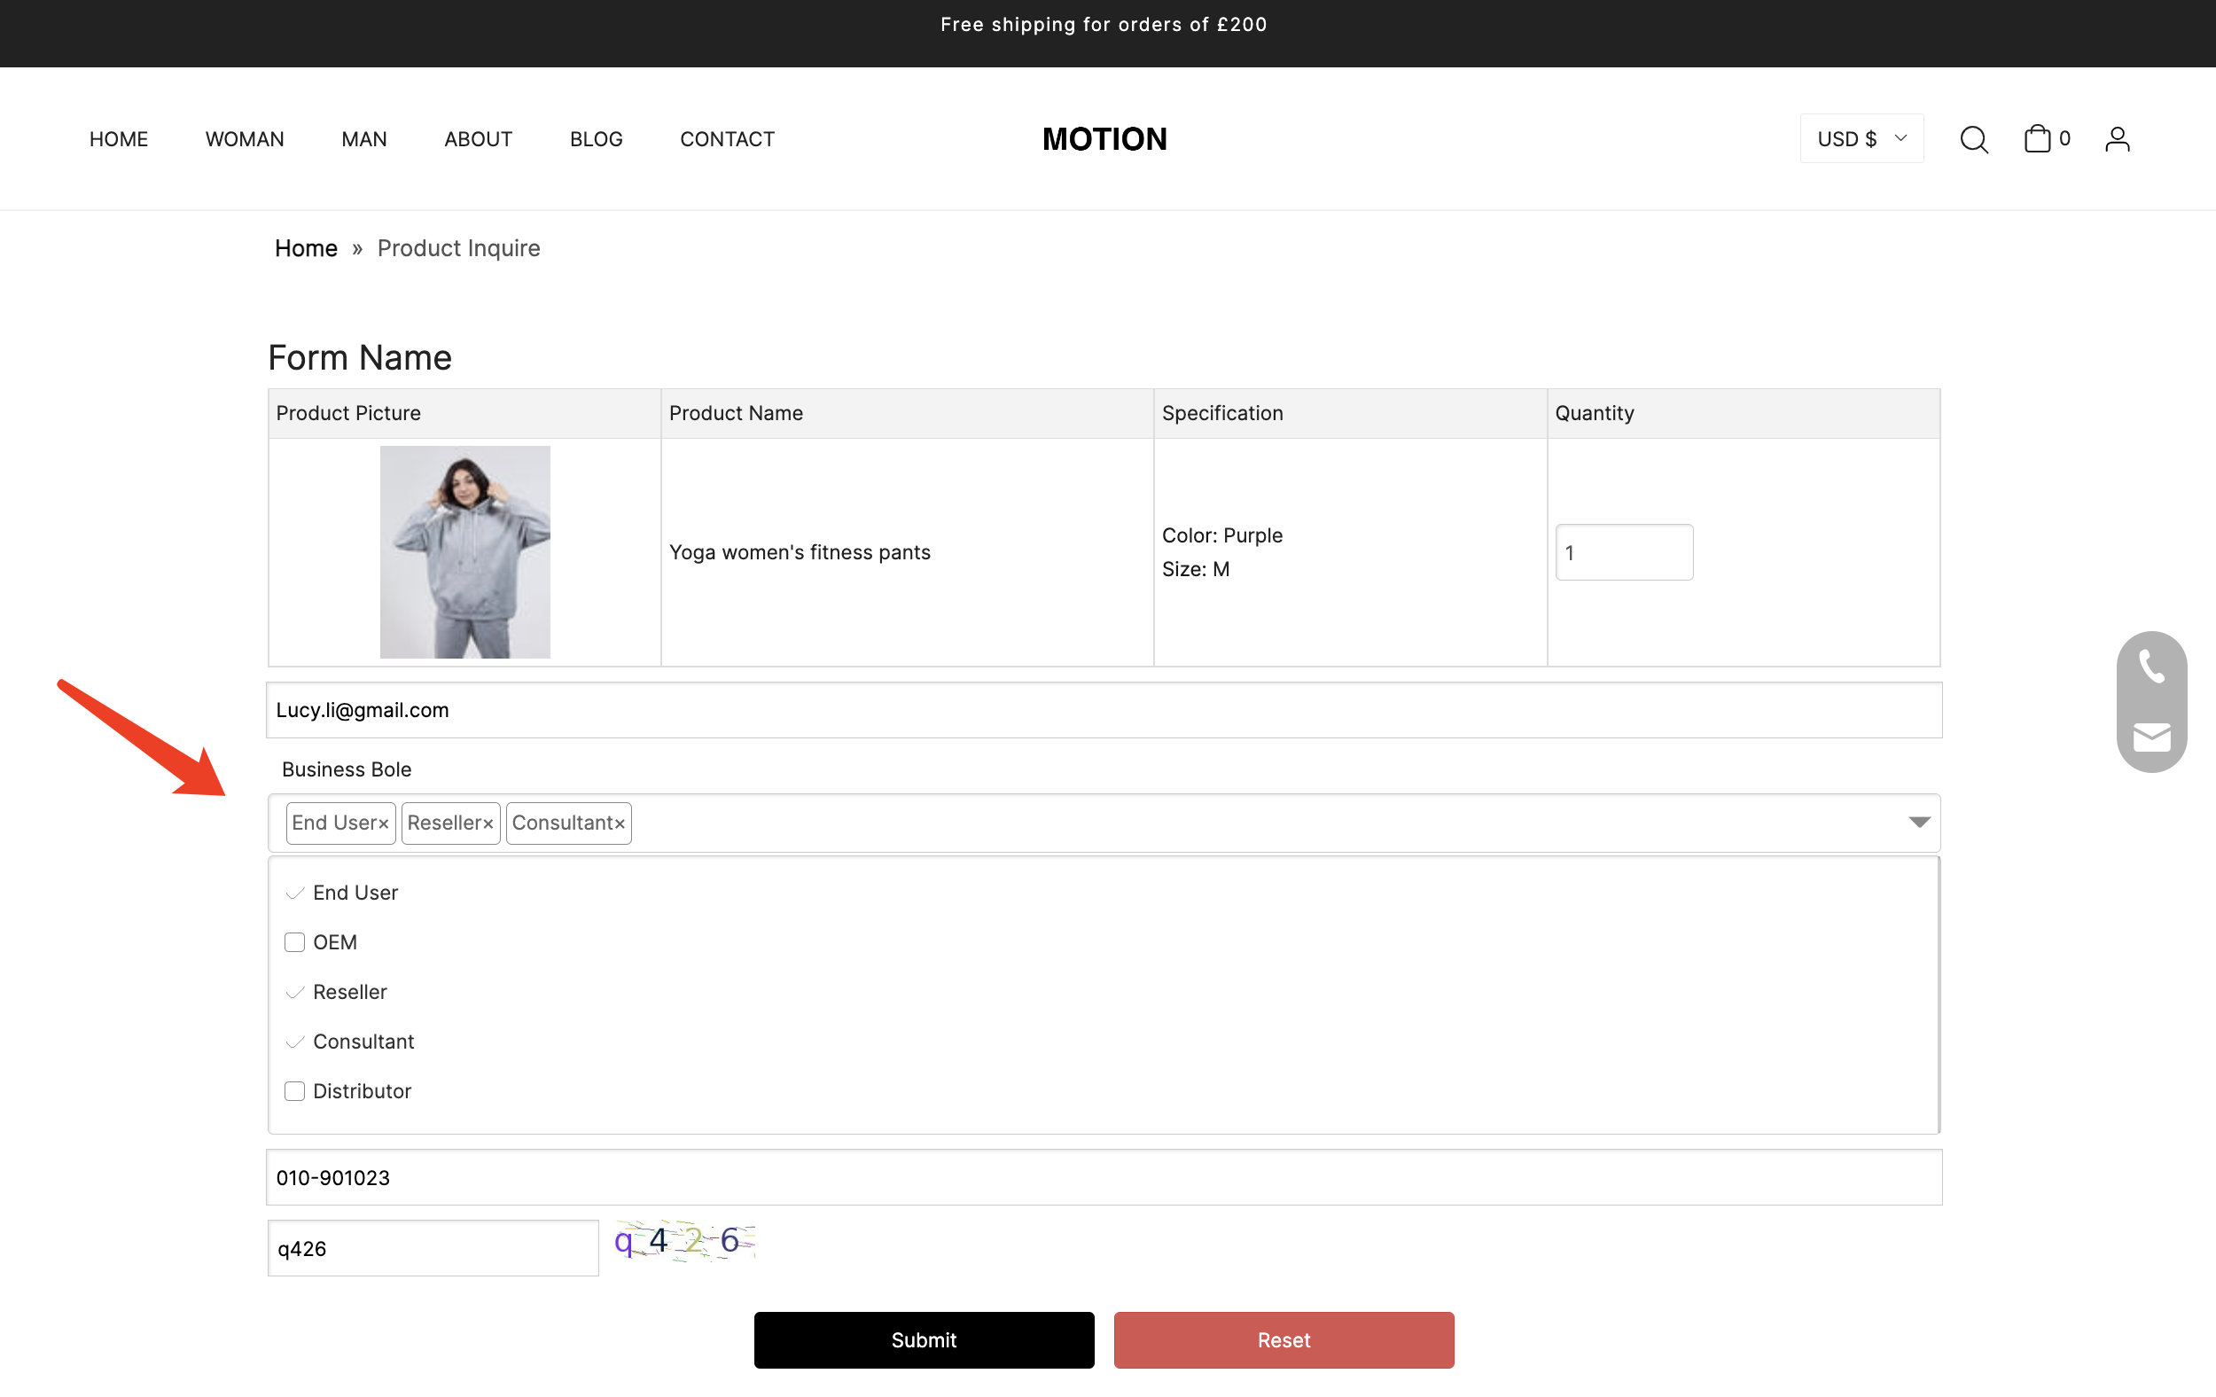Viewport: 2216px width, 1397px height.
Task: Refresh the q426 captcha image
Action: (683, 1241)
